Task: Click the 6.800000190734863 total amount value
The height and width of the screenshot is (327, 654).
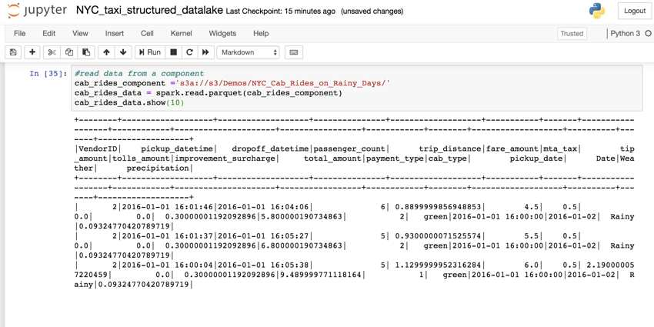Action: 302,245
